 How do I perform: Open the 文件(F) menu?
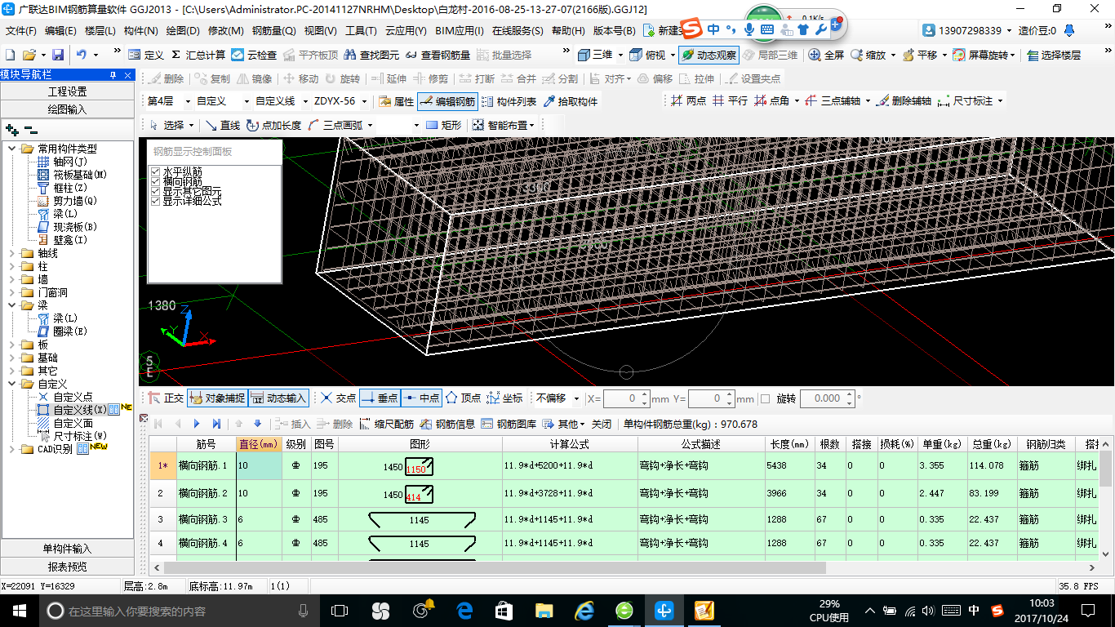click(x=21, y=31)
